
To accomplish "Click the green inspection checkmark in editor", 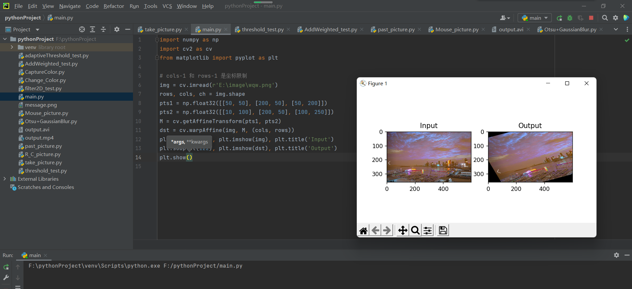I will coord(627,40).
